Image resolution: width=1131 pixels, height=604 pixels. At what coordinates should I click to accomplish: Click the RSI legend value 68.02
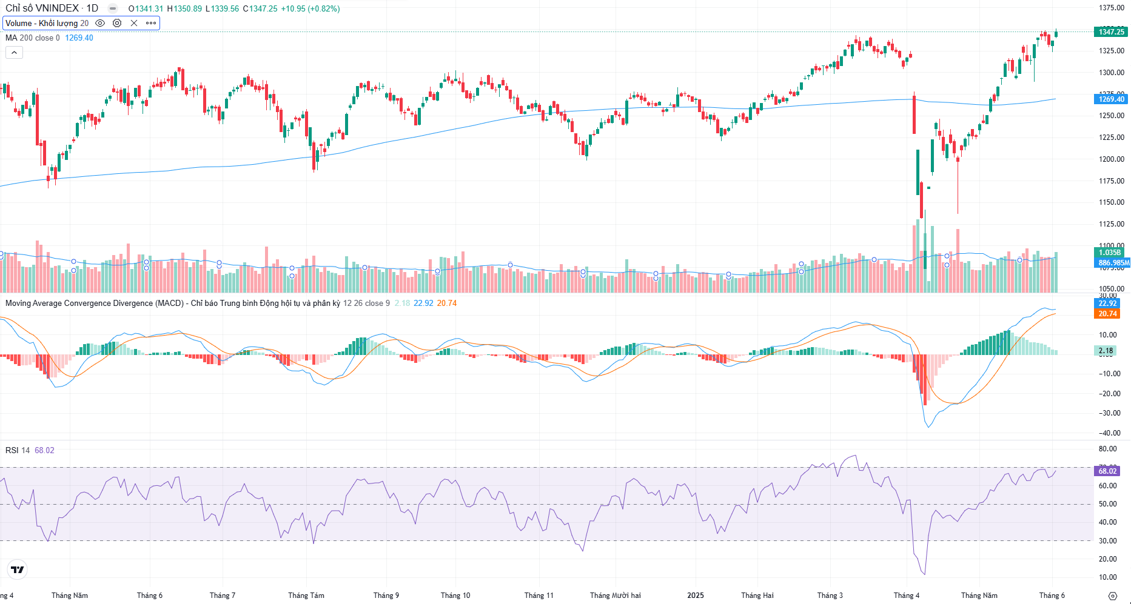click(x=44, y=450)
